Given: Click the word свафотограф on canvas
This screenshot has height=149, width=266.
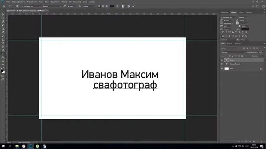Looking at the screenshot, I should pos(125,85).
